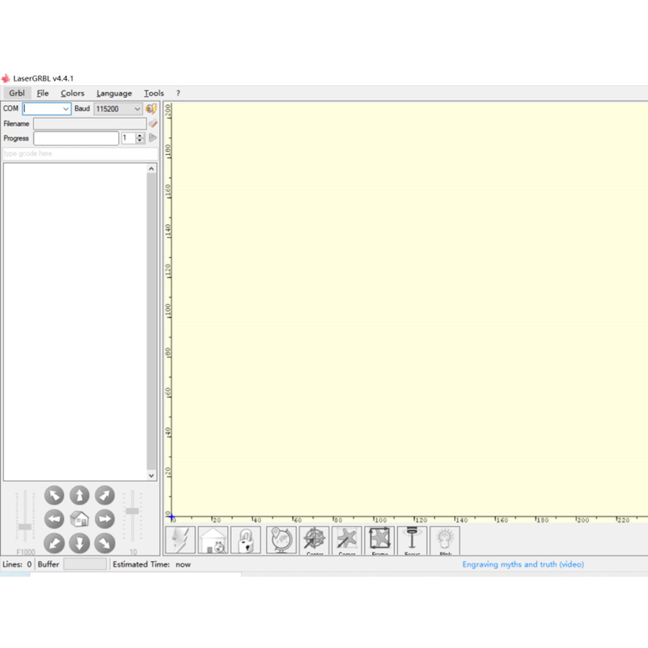648x648 pixels.
Task: Click the open file icon beside Filename
Action: pos(153,124)
